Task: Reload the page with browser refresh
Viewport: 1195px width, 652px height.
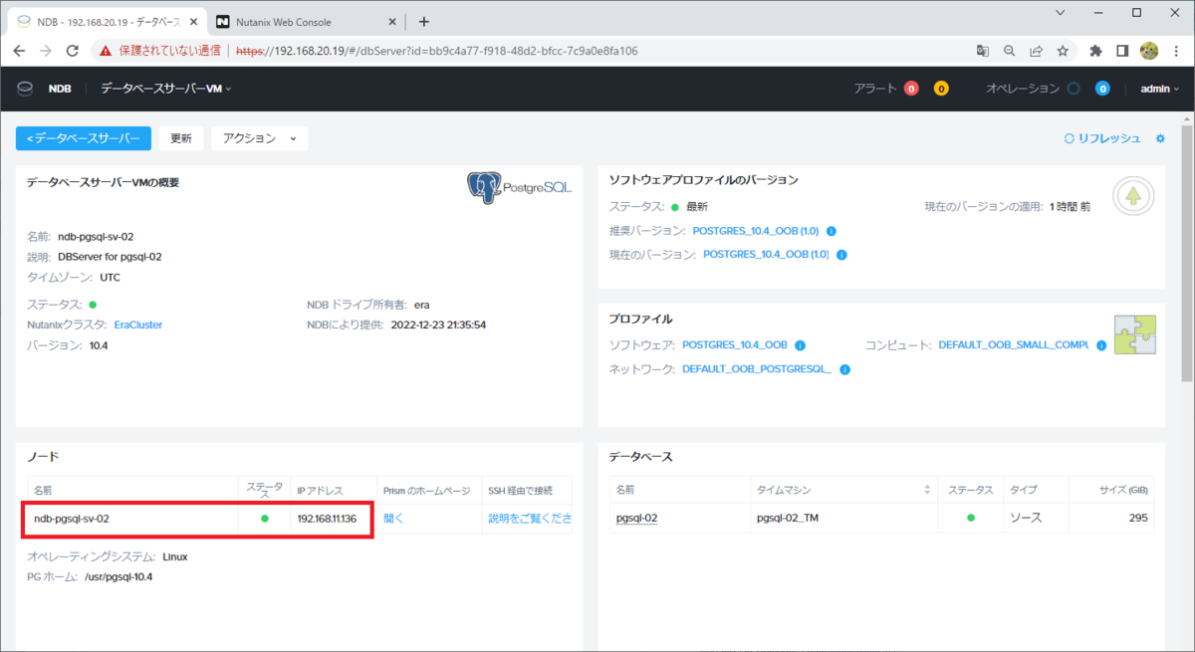Action: [73, 50]
